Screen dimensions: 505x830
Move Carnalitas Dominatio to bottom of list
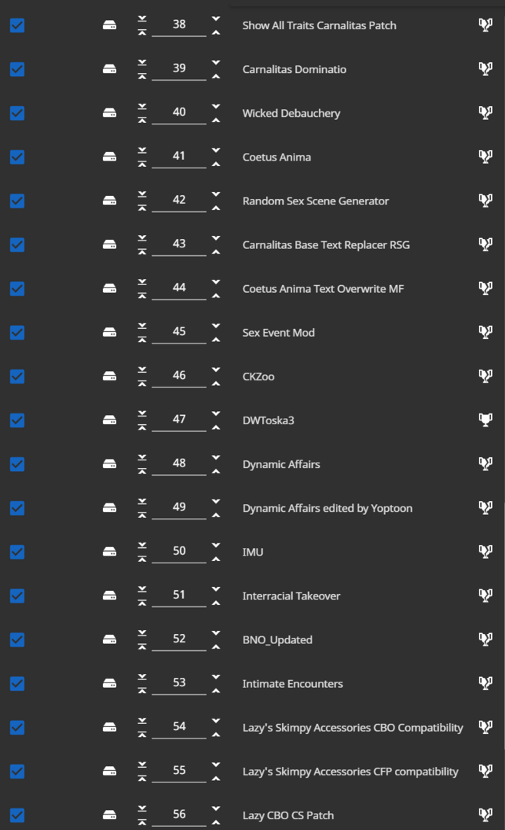coord(142,62)
